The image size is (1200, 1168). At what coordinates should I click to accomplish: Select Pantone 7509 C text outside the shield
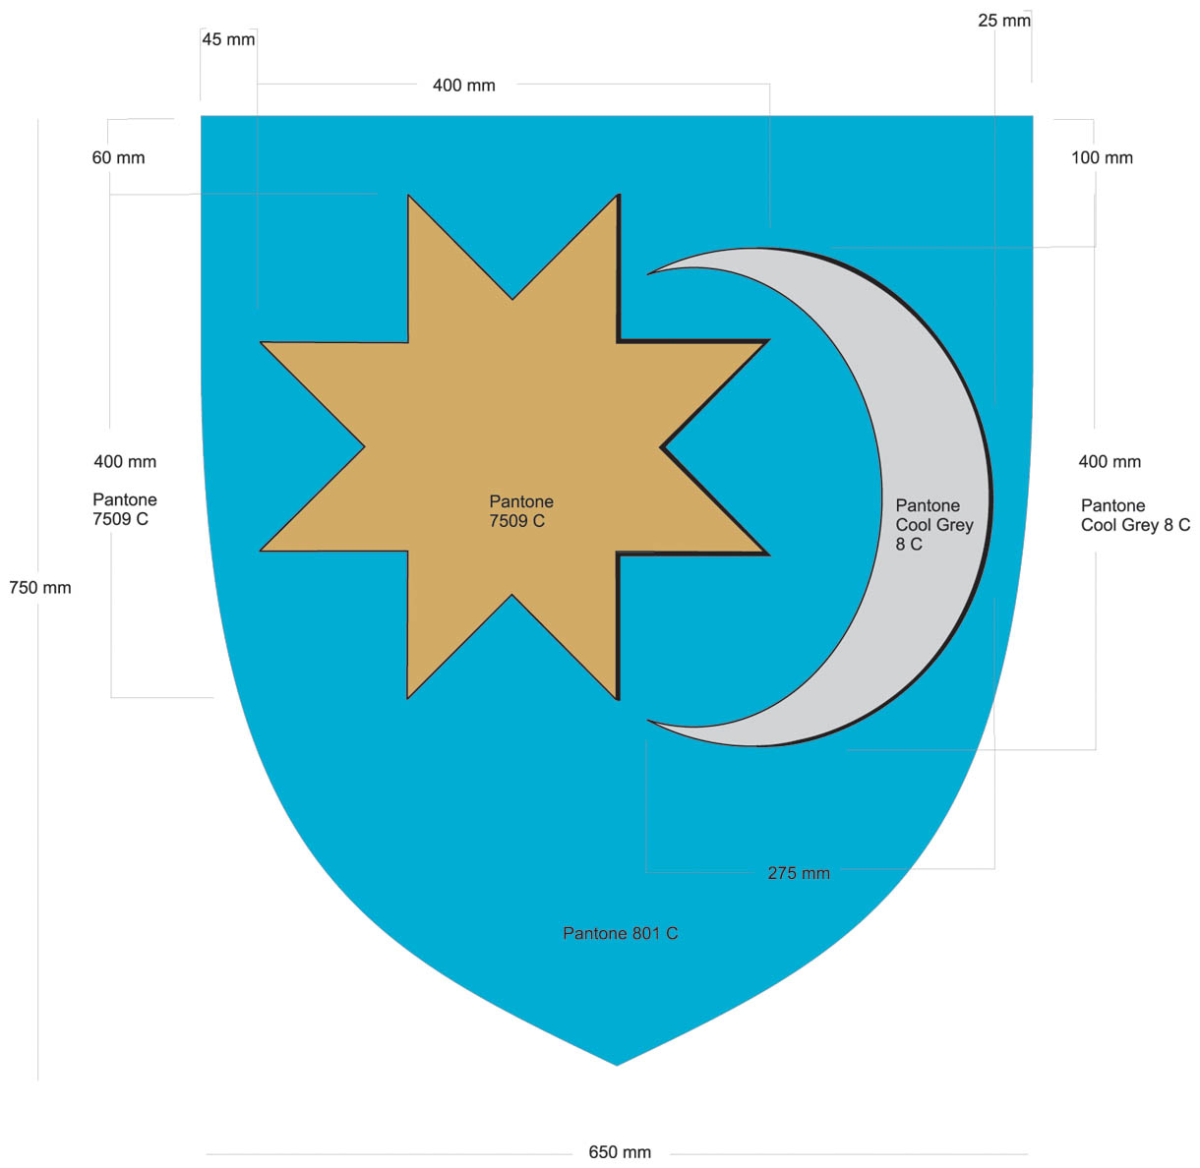(x=125, y=509)
